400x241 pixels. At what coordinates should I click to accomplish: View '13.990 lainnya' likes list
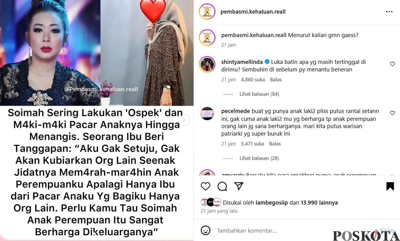[319, 202]
